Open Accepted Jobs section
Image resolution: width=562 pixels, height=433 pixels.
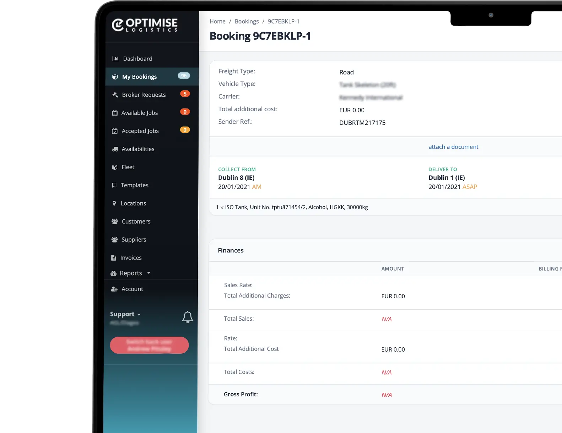(152, 131)
